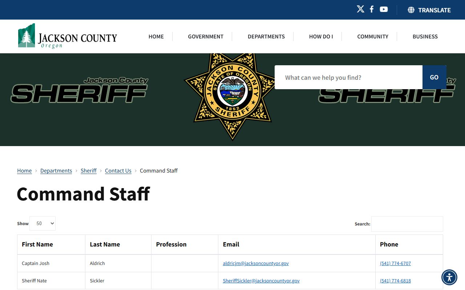The height and width of the screenshot is (290, 465).
Task: Click the globe icon beside Translate
Action: click(411, 10)
